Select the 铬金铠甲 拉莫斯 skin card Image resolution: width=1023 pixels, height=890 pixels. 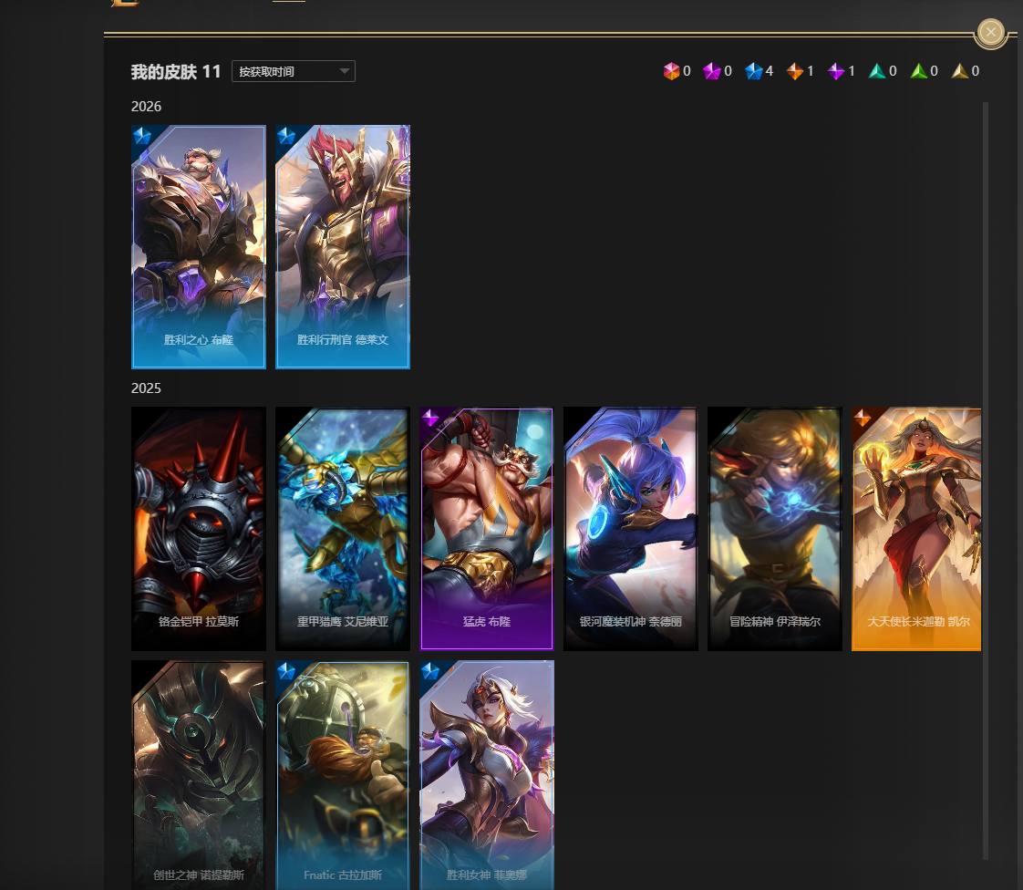[199, 529]
